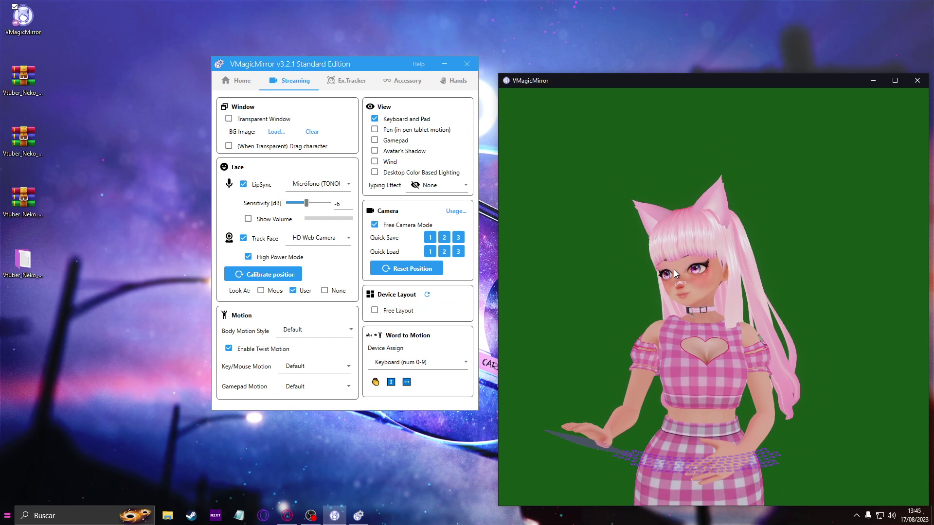Select the horizontal arrow icon in Word to Motion
Image resolution: width=934 pixels, height=525 pixels.
(406, 382)
